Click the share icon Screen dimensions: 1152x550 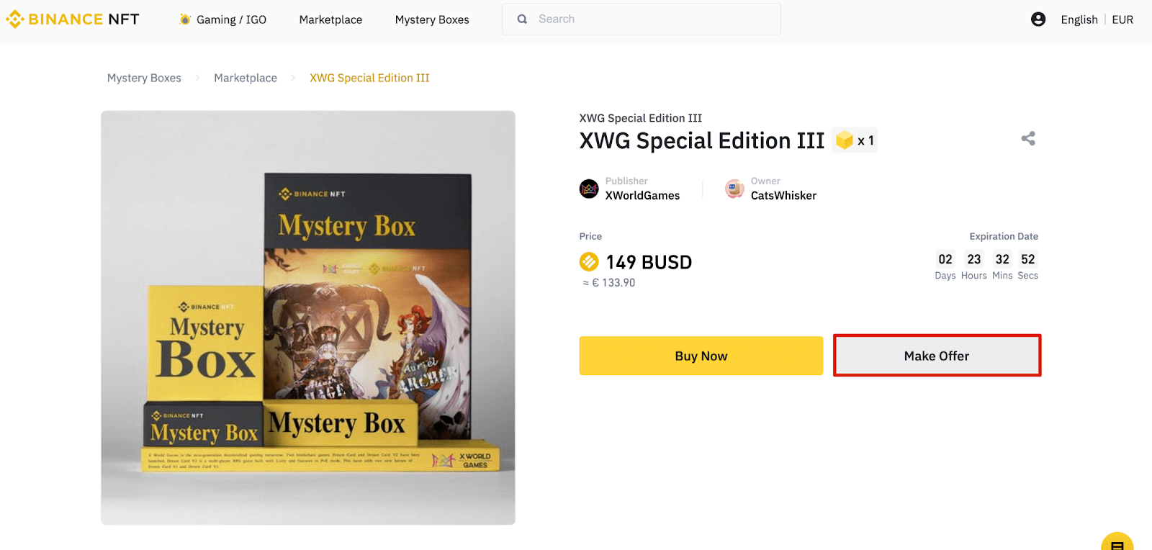click(1028, 138)
